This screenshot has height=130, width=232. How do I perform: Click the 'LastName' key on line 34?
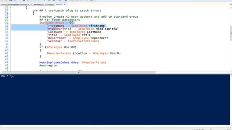tap(55, 32)
